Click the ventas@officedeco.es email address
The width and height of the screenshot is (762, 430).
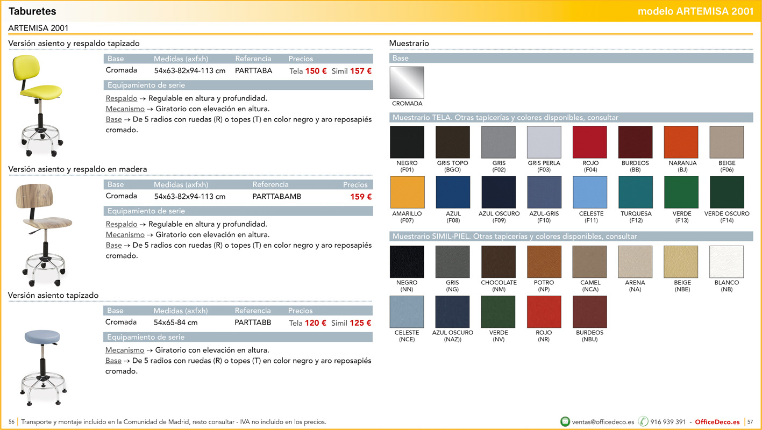point(603,422)
